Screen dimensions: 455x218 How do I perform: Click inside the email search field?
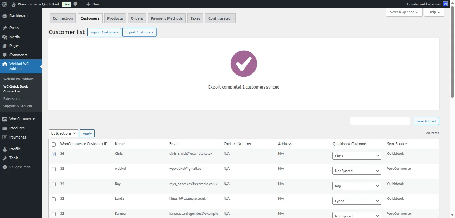pyautogui.click(x=380, y=121)
